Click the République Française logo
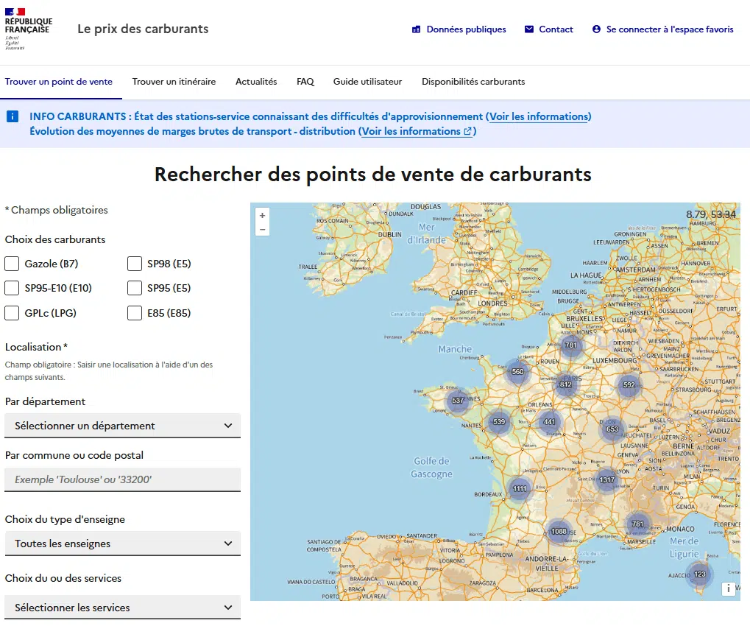750x626 pixels. [x=28, y=29]
